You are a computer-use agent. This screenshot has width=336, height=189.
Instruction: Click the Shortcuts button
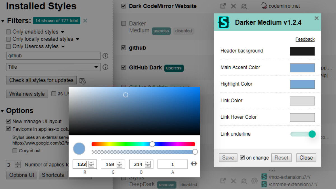click(x=53, y=175)
